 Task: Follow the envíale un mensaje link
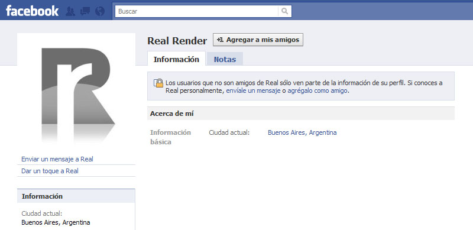click(254, 90)
